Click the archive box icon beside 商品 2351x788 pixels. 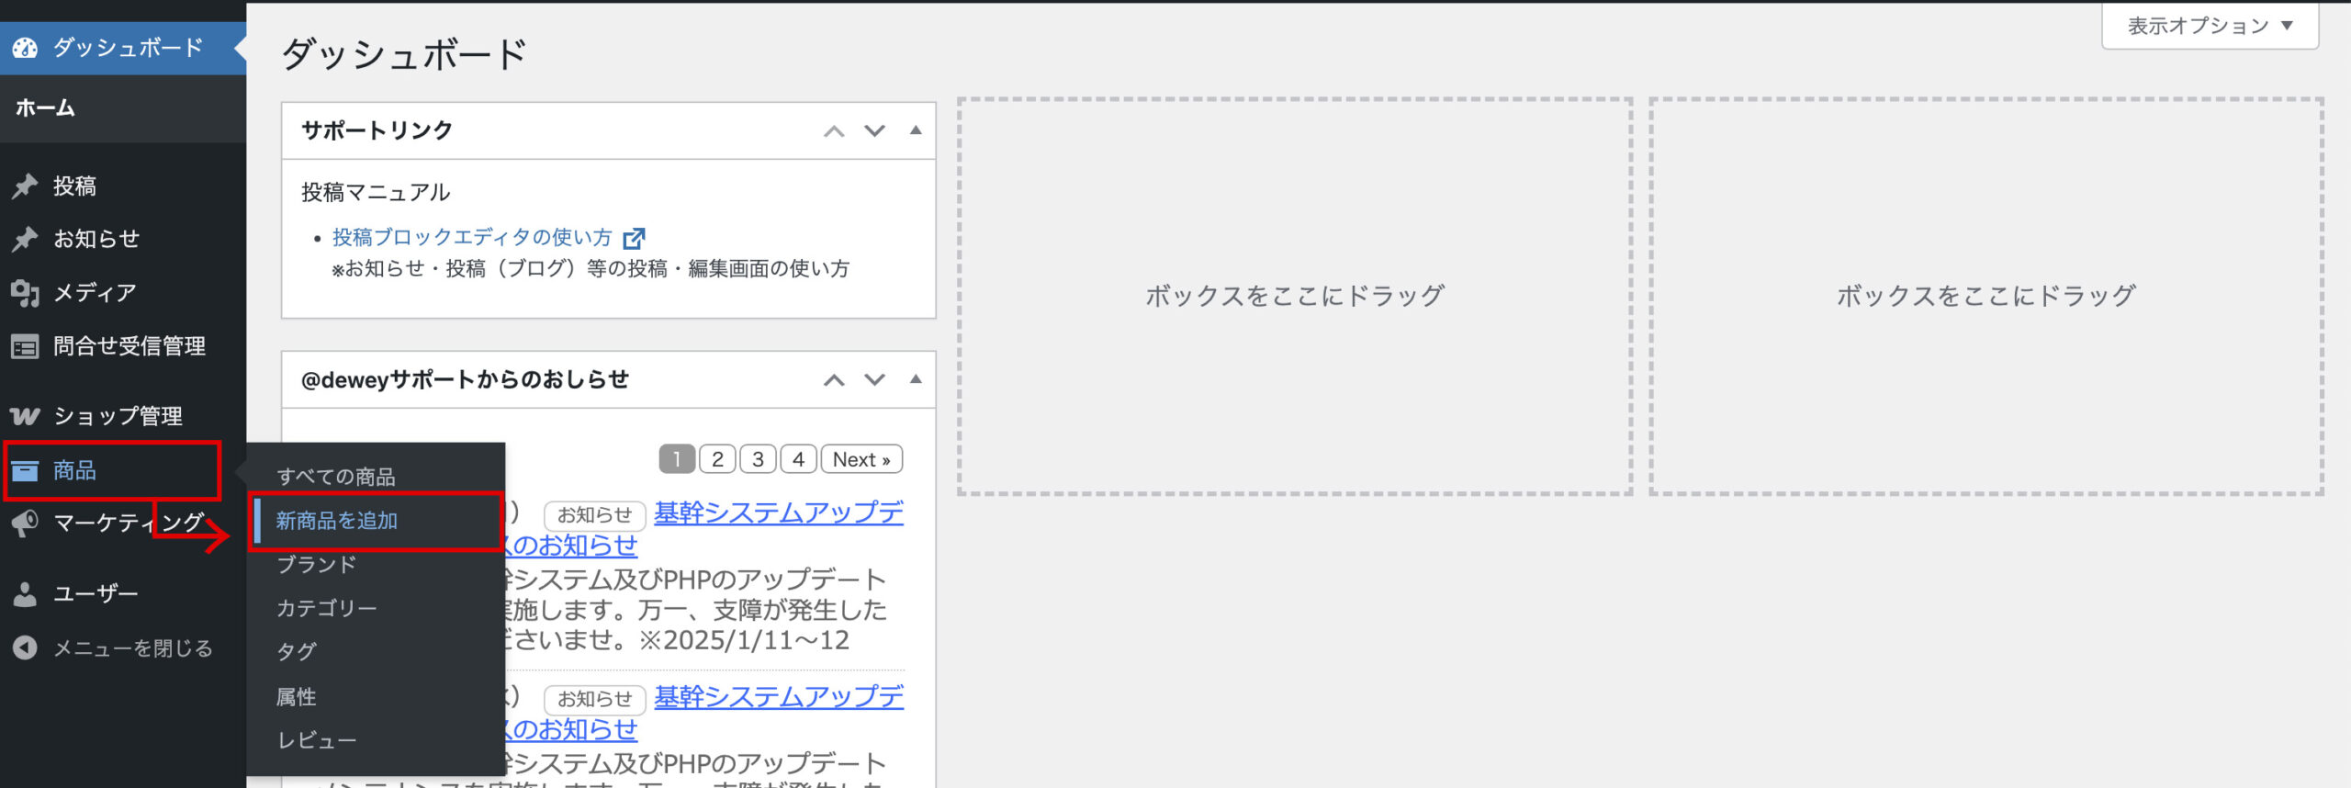25,471
